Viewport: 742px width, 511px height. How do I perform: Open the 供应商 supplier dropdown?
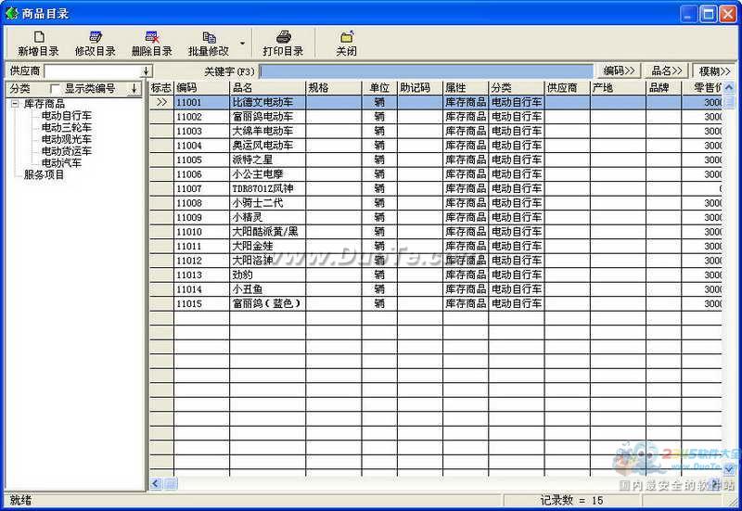146,71
